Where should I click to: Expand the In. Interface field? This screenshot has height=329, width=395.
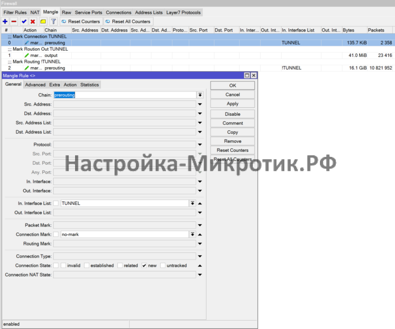[x=200, y=182]
